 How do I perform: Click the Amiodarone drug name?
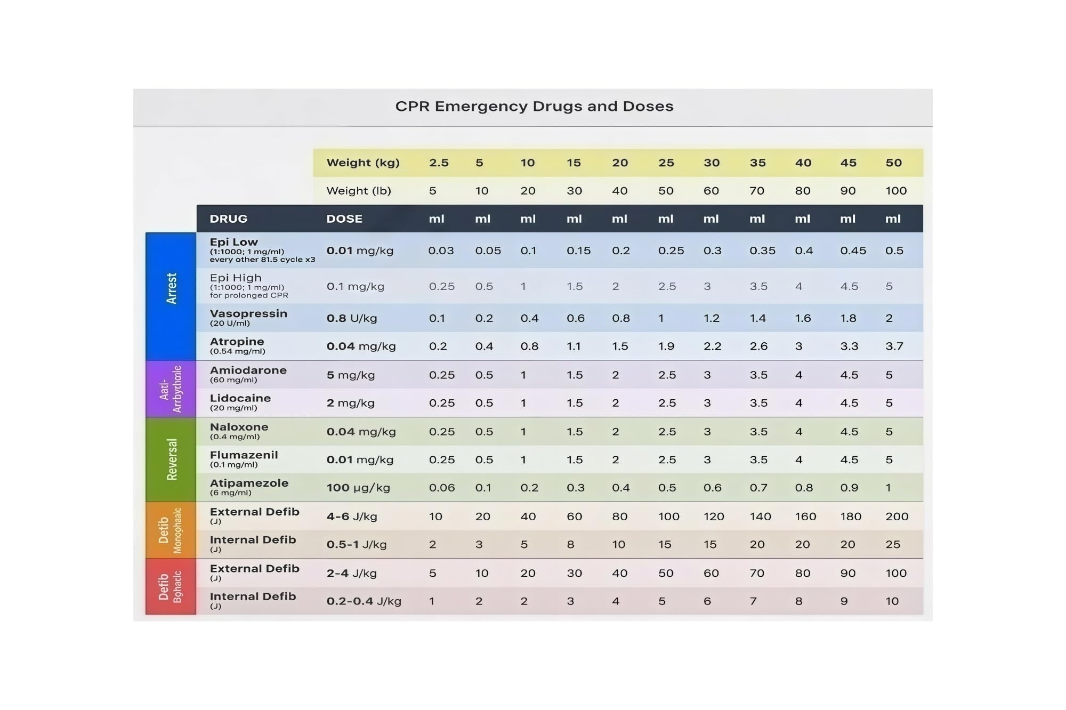coord(248,370)
